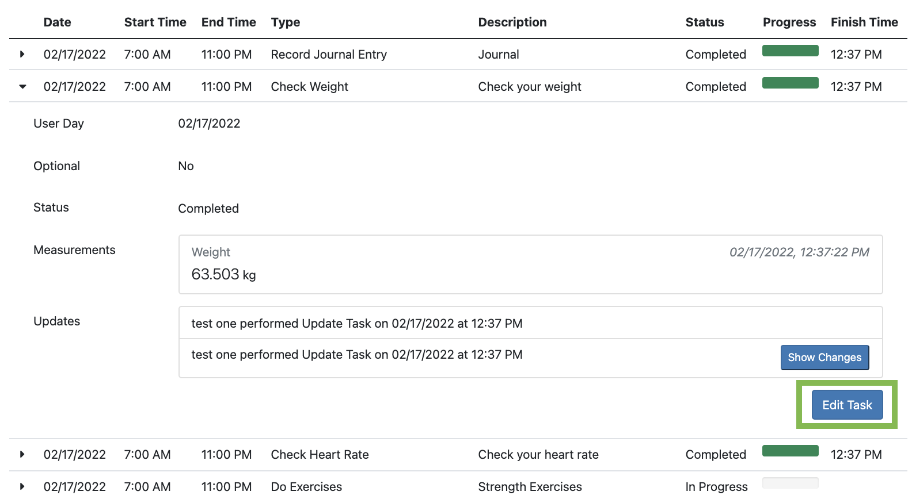The height and width of the screenshot is (499, 912).
Task: Click the second Update Task entry text
Action: pyautogui.click(x=357, y=355)
